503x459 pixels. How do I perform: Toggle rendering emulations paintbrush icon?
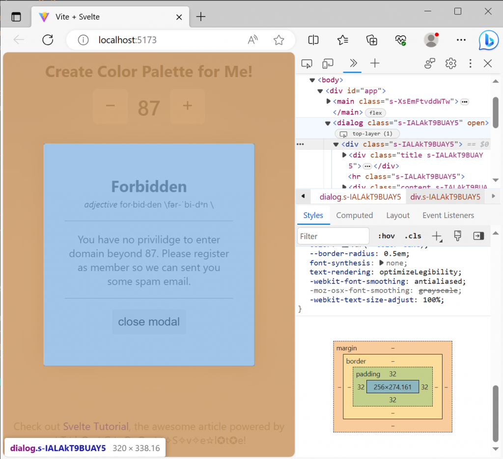point(458,236)
